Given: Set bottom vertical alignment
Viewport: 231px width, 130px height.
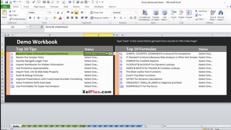Looking at the screenshot, I should tap(76, 13).
